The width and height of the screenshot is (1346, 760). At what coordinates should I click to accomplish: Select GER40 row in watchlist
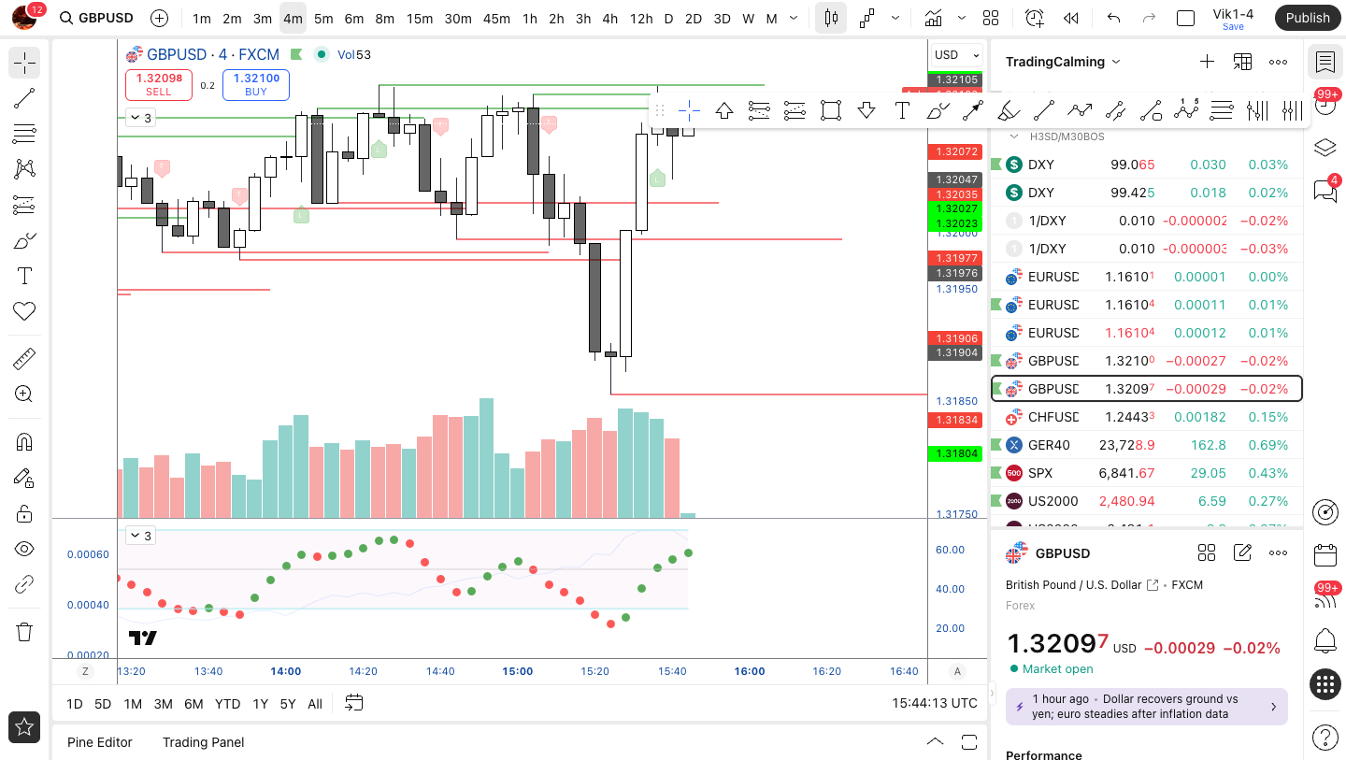(1146, 445)
